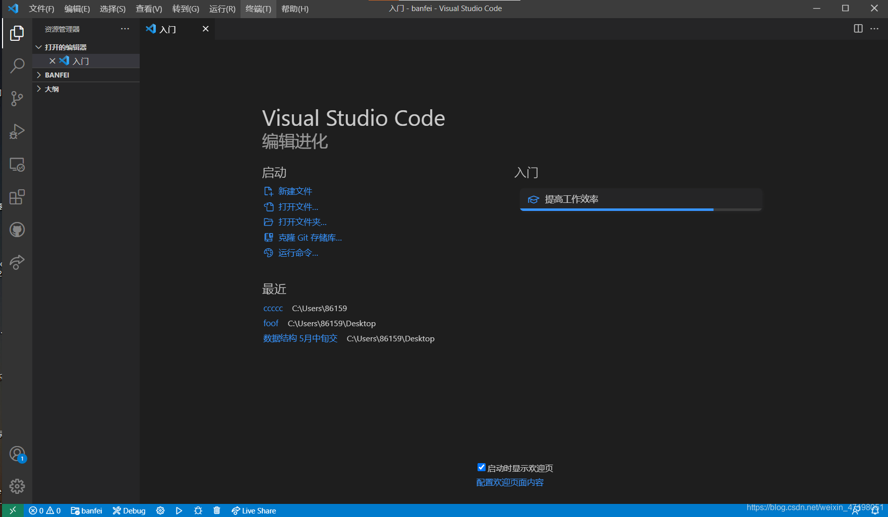This screenshot has width=888, height=517.
Task: Open recent folder ccccc
Action: click(x=273, y=308)
